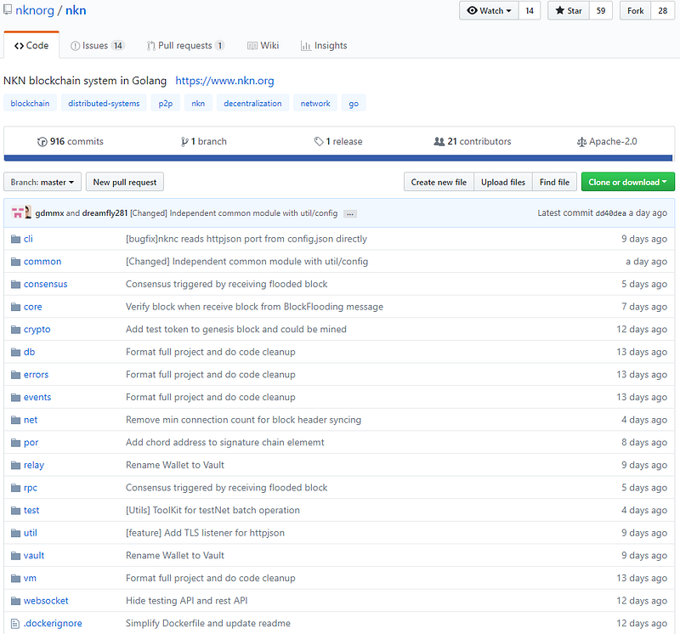This screenshot has width=680, height=634.
Task: Expand the Clone or download menu
Action: coord(627,182)
